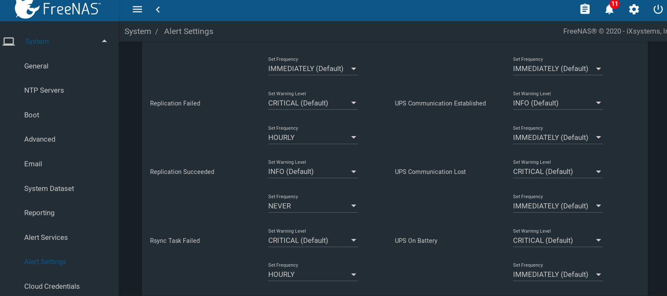Viewport: 667px width, 296px height.
Task: Open Advanced system settings
Action: coord(40,139)
